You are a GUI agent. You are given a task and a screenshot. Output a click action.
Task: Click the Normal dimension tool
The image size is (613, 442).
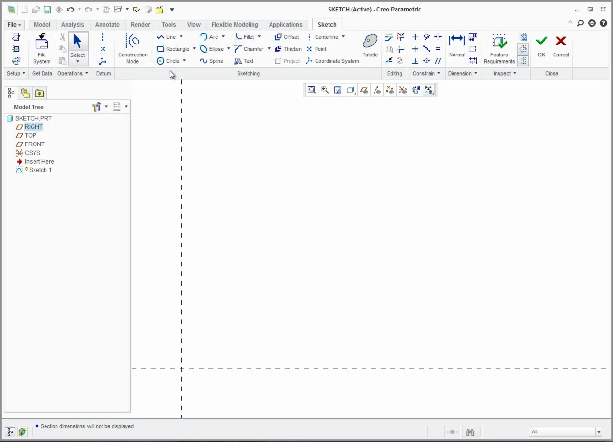(457, 46)
